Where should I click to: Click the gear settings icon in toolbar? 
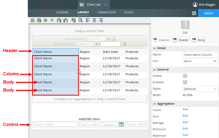pyautogui.click(x=45, y=20)
